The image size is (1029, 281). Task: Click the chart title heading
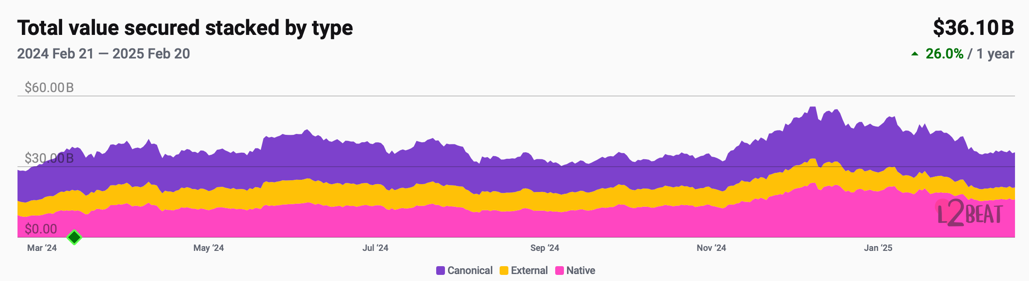point(185,28)
